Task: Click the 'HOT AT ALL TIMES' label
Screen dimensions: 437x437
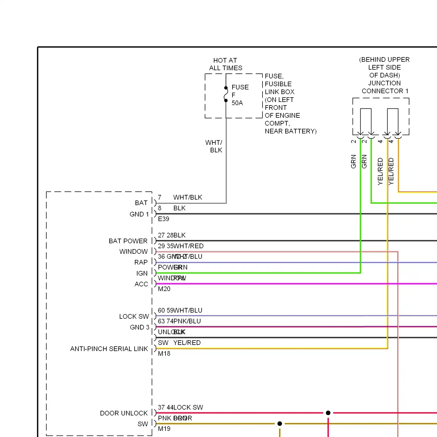Action: coord(225,64)
